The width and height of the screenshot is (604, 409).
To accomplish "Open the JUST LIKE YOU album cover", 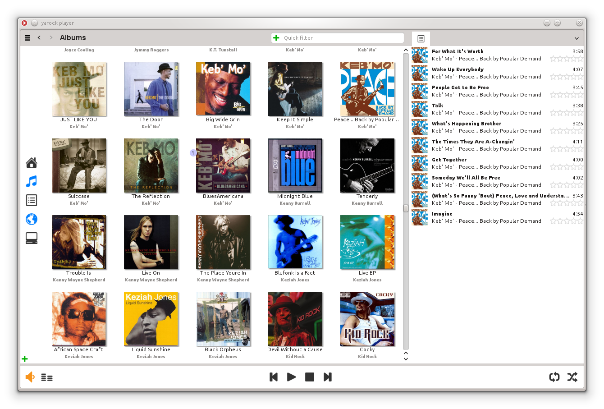I will (x=79, y=89).
